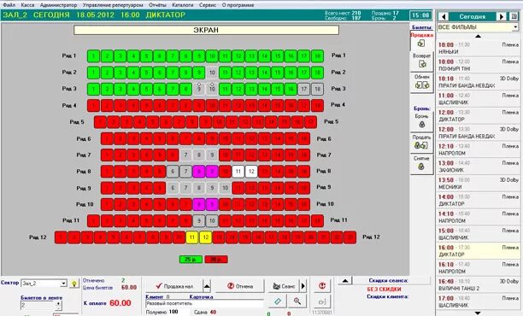
Task: Select yellow seat 12 in Ряд 12
Action: [x=205, y=237]
